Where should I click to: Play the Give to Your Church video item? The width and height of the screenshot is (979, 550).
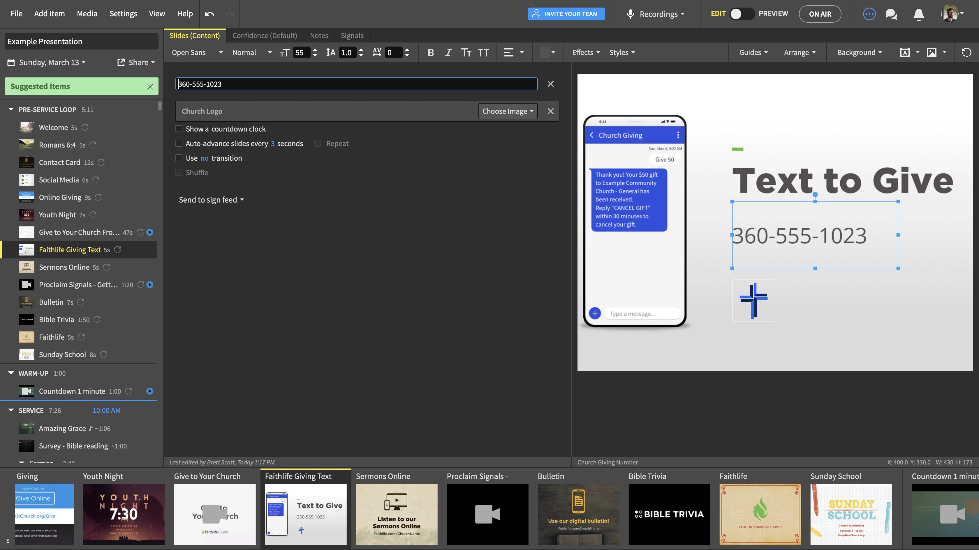(x=150, y=232)
